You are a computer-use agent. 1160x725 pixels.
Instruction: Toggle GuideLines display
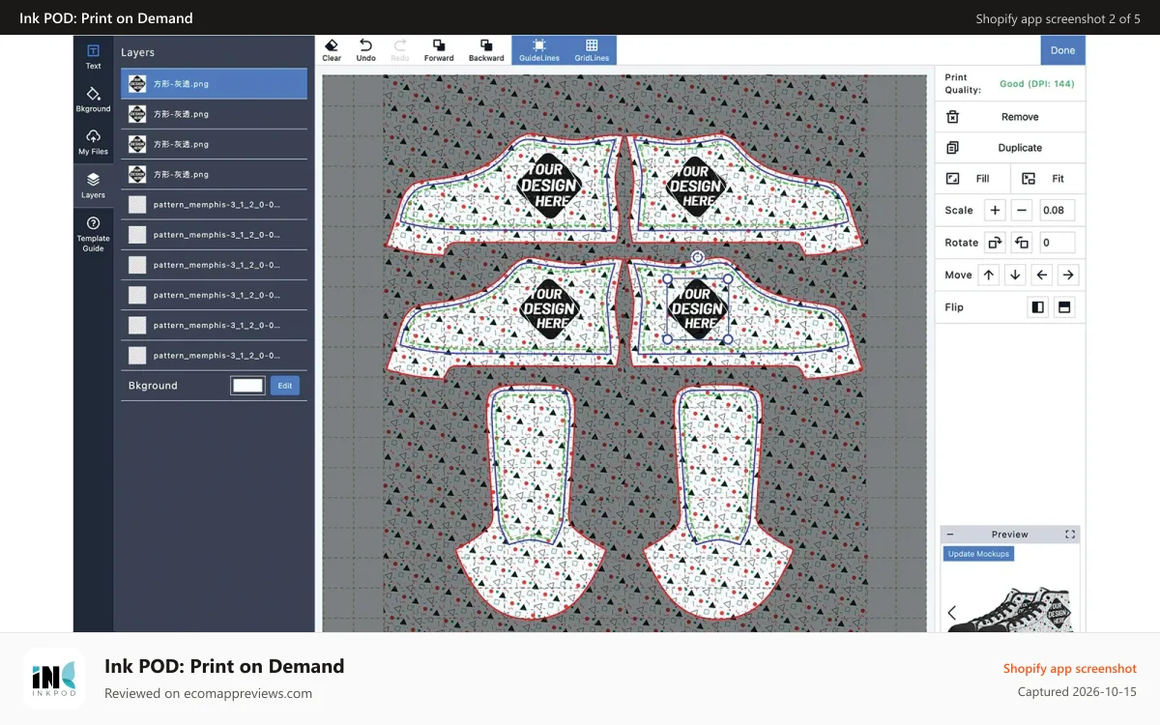pos(539,50)
